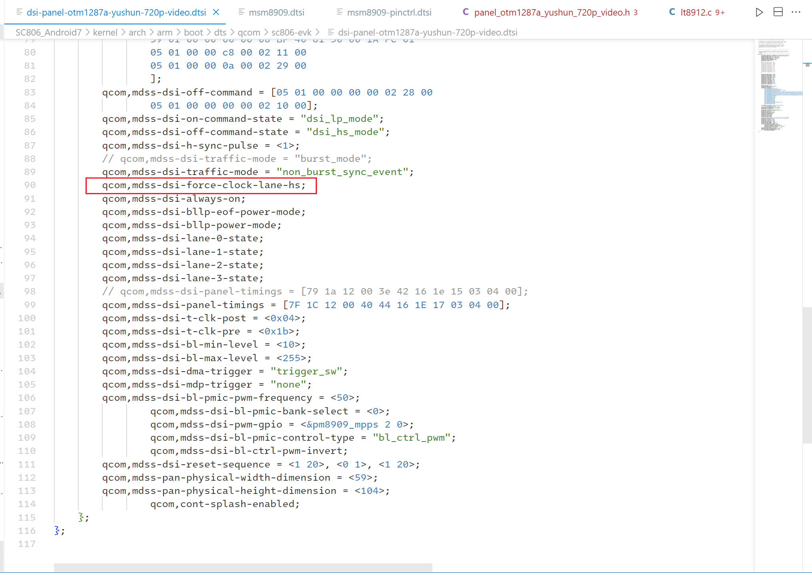The image size is (812, 573).
Task: Click the arch breadcrumb segment
Action: pyautogui.click(x=137, y=32)
